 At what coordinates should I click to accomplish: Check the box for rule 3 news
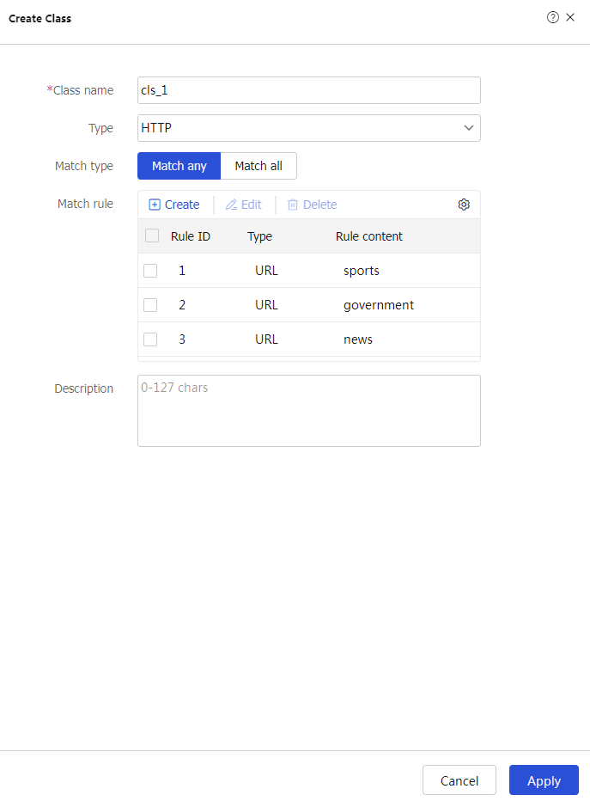coord(150,339)
